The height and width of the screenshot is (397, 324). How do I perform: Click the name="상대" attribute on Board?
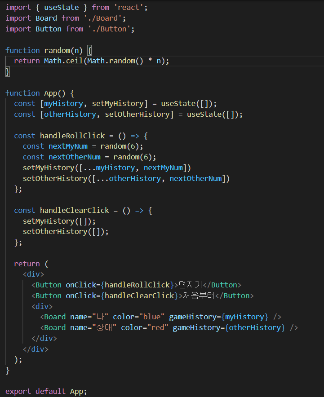[x=93, y=328]
